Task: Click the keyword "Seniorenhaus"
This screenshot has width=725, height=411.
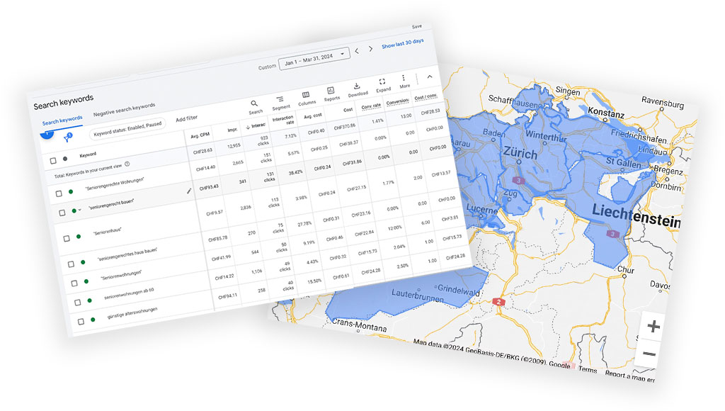Action: 108,232
